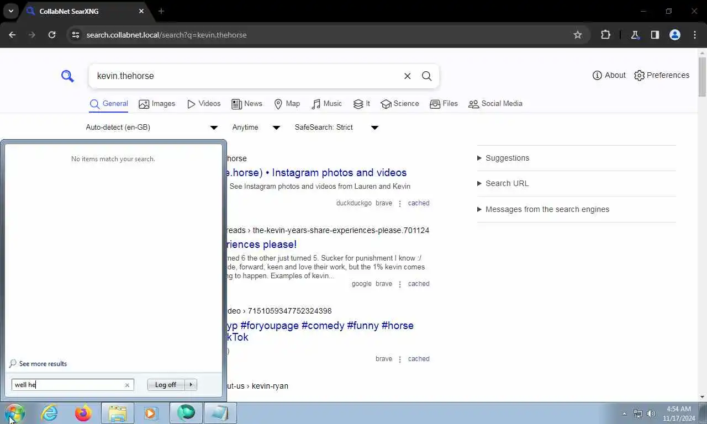Clear the Start menu search box
Viewport: 707px width, 424px height.
pyautogui.click(x=127, y=385)
